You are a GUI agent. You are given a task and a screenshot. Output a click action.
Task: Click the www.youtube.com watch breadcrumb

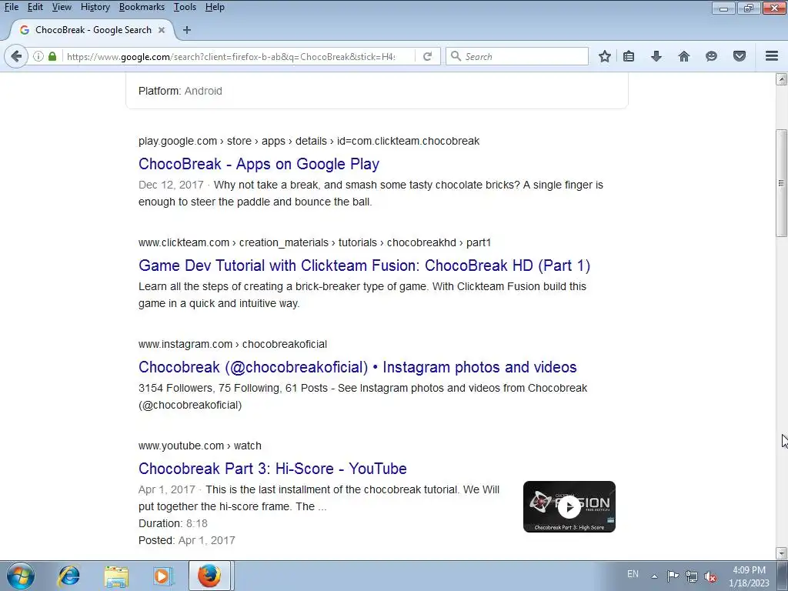(x=200, y=446)
